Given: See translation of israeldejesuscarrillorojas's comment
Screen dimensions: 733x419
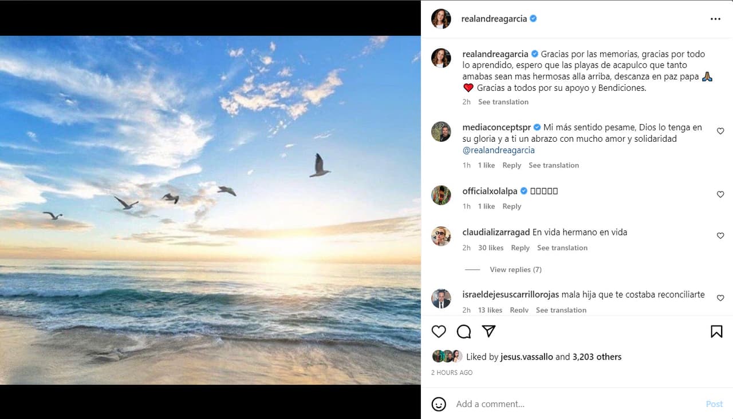Looking at the screenshot, I should click(561, 310).
